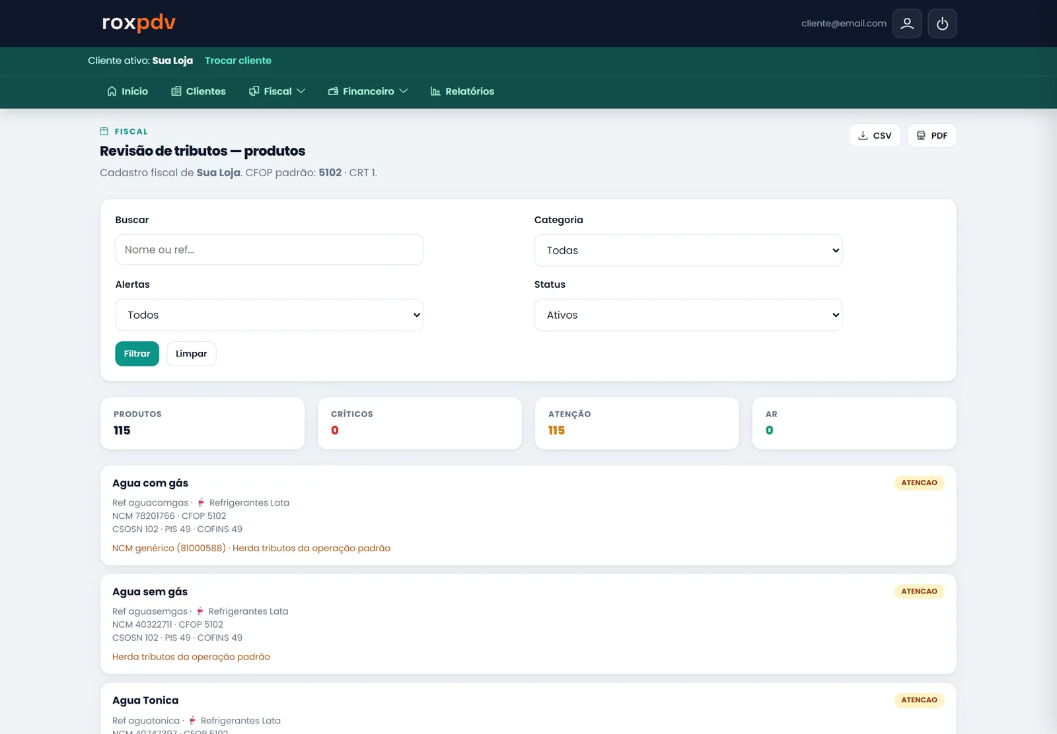Click the FISCAL section header icon

pos(104,131)
